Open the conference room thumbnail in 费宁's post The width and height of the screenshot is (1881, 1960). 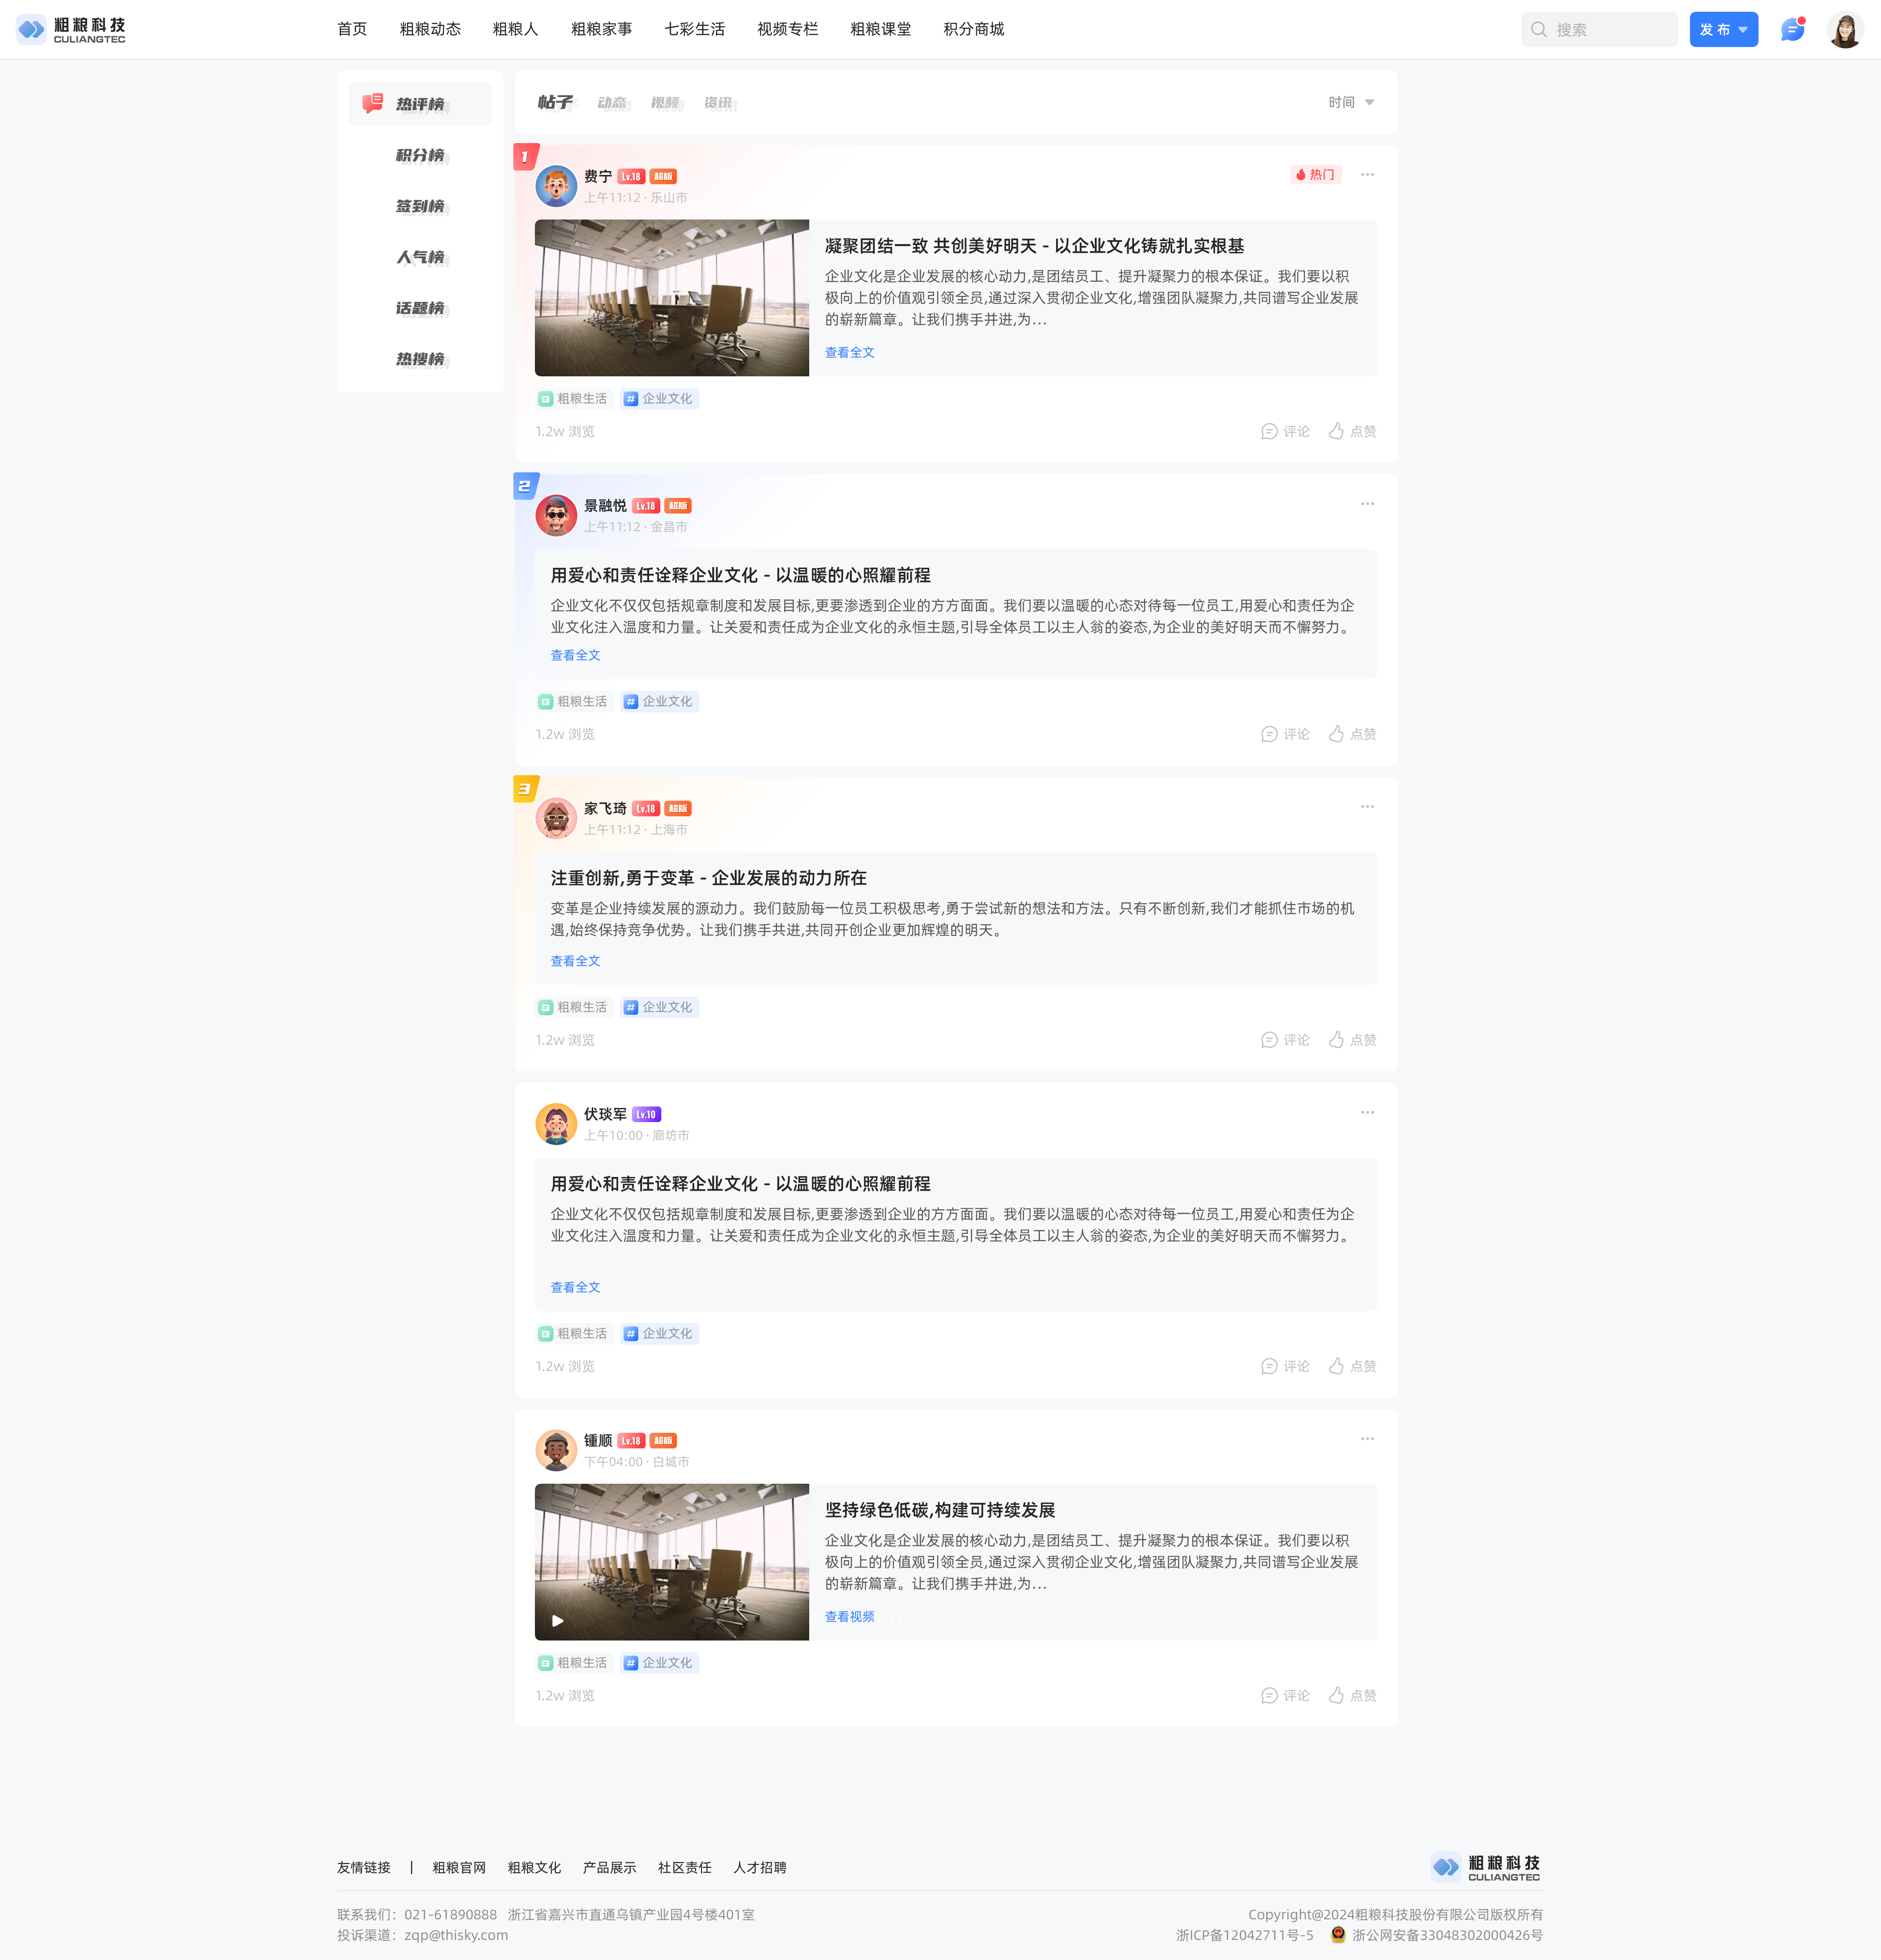pyautogui.click(x=672, y=298)
